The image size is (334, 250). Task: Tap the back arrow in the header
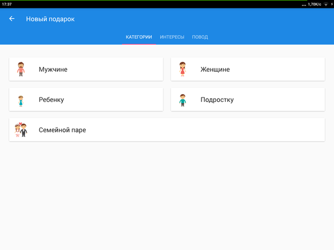(12, 19)
